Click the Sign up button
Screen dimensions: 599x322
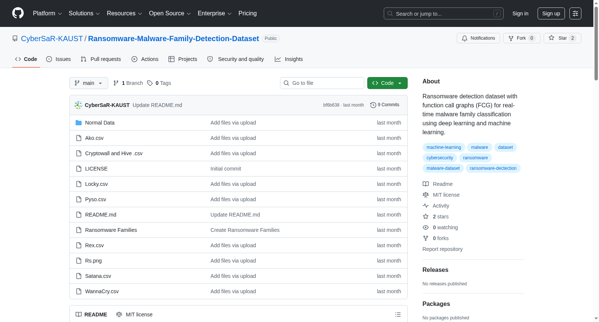(x=551, y=13)
